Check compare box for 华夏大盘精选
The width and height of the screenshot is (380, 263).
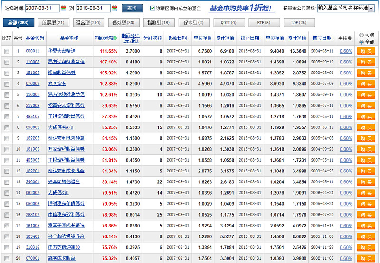7,51
